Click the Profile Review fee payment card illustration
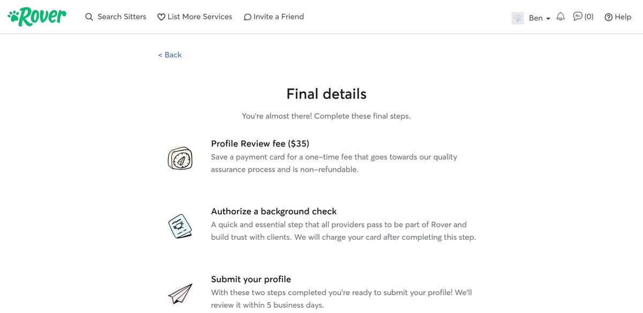This screenshot has height=313, width=643. [x=180, y=159]
